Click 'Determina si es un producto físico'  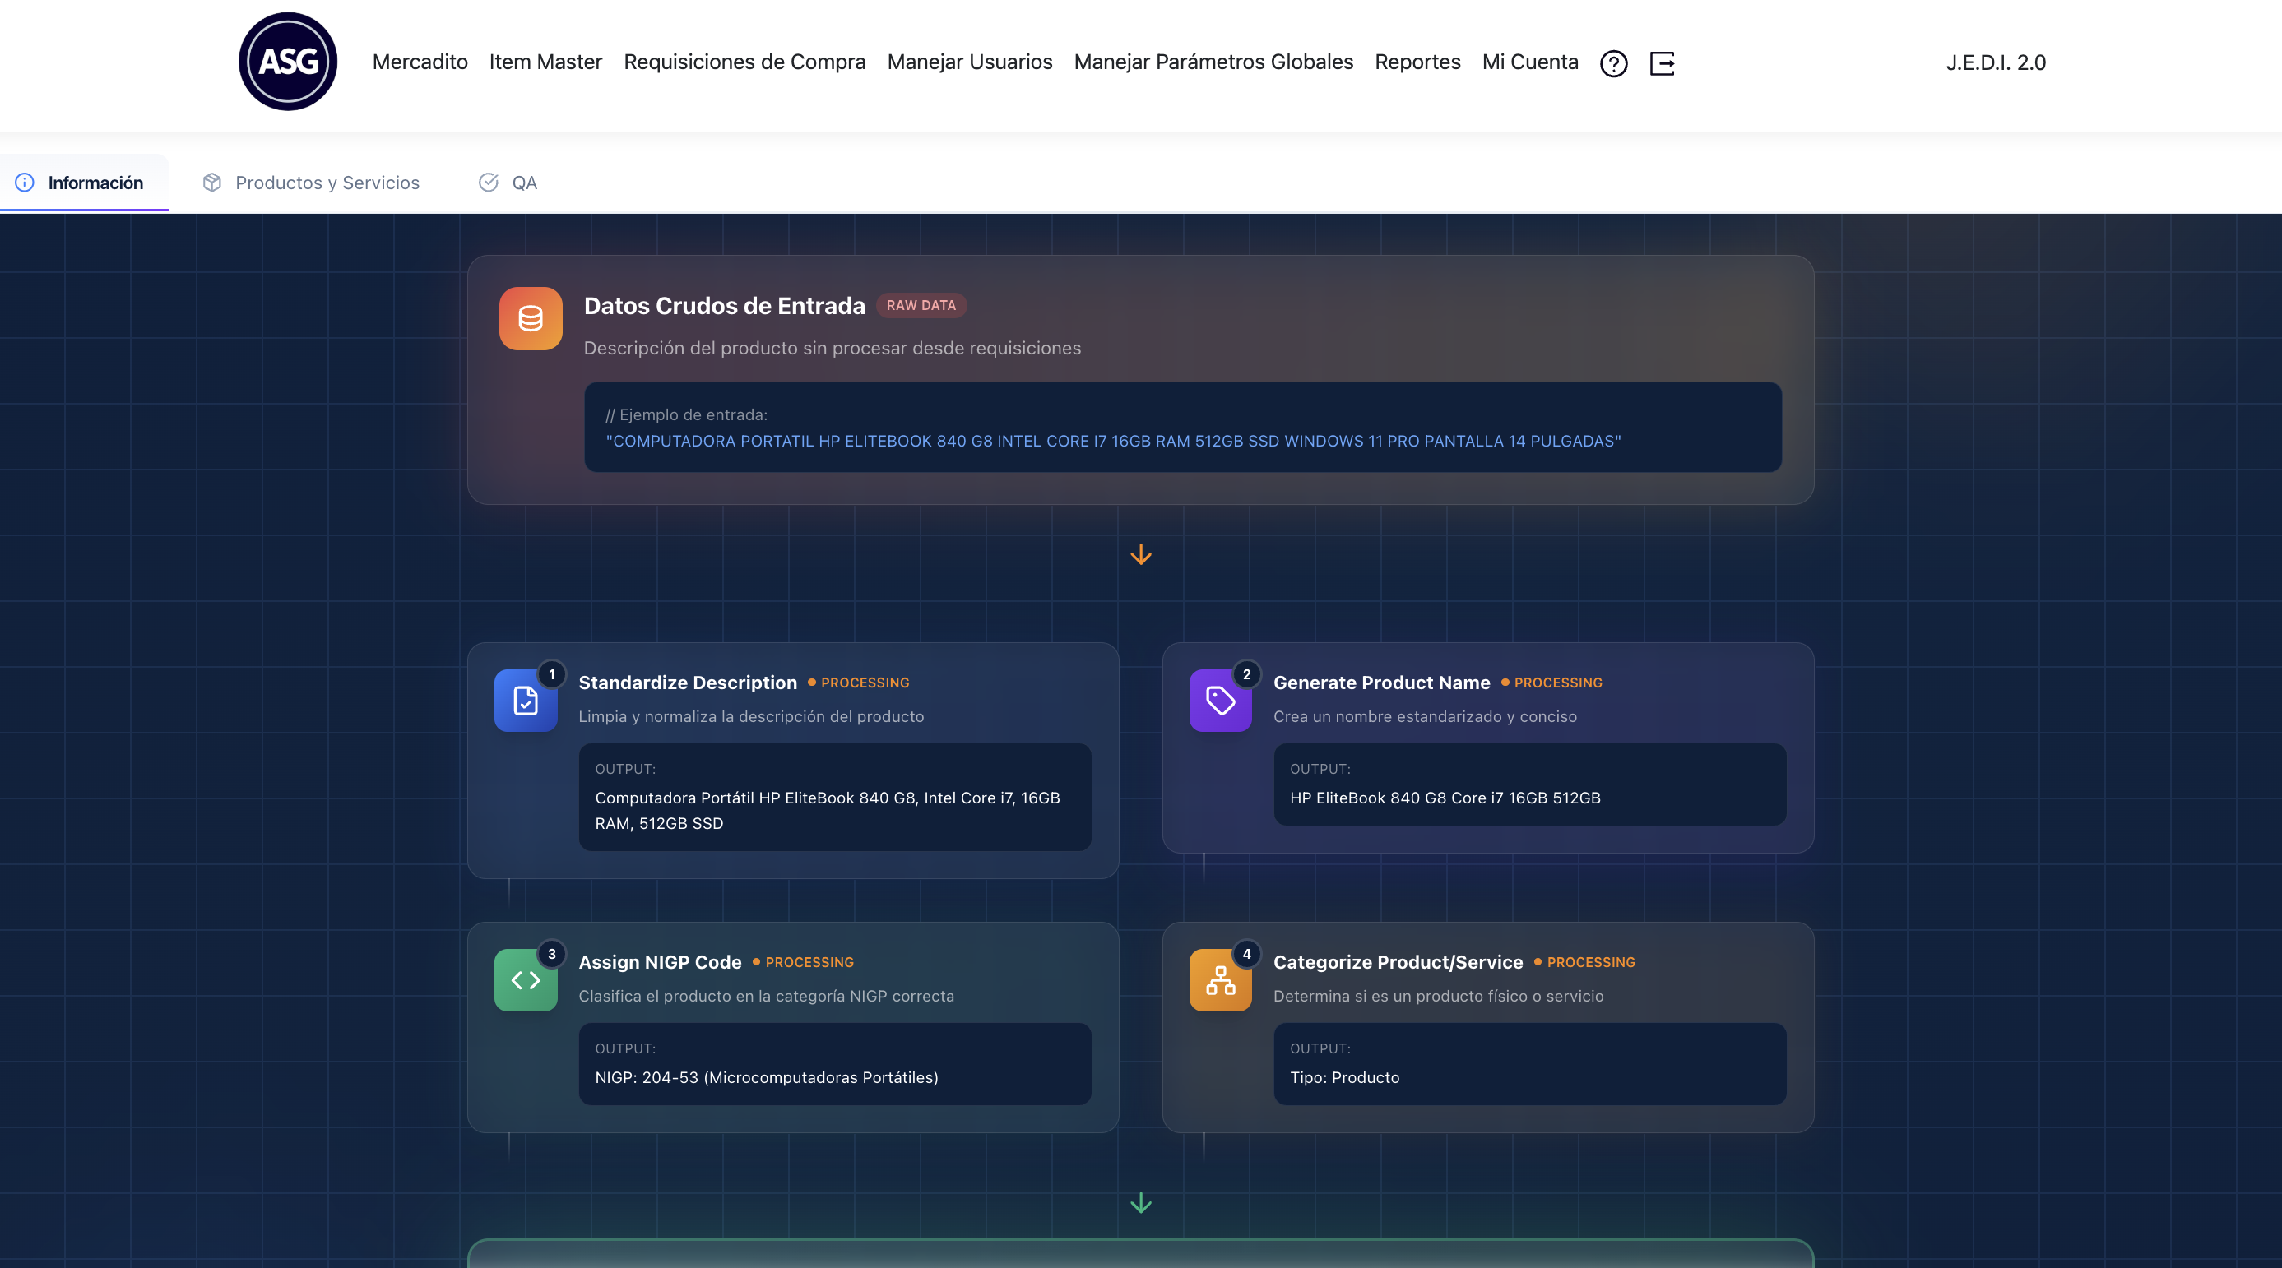coord(1438,996)
